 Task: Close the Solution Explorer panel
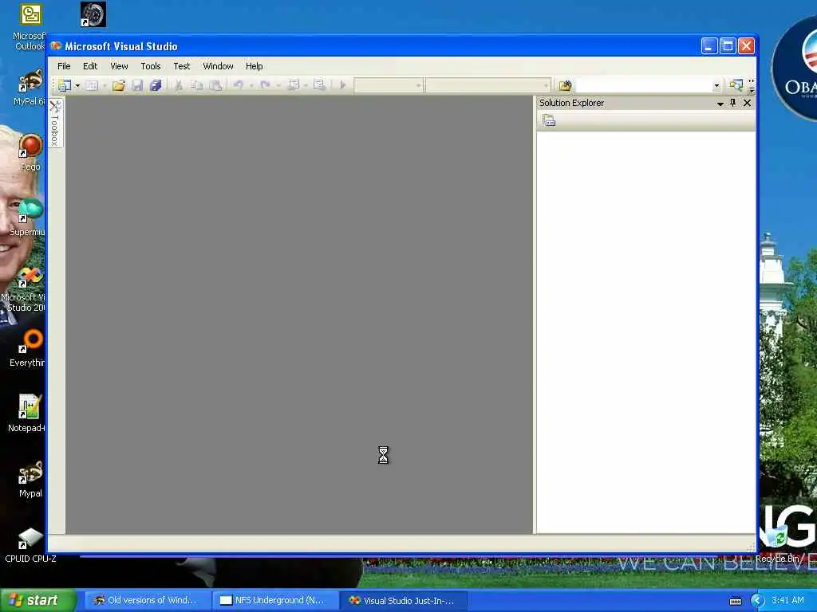coord(747,103)
